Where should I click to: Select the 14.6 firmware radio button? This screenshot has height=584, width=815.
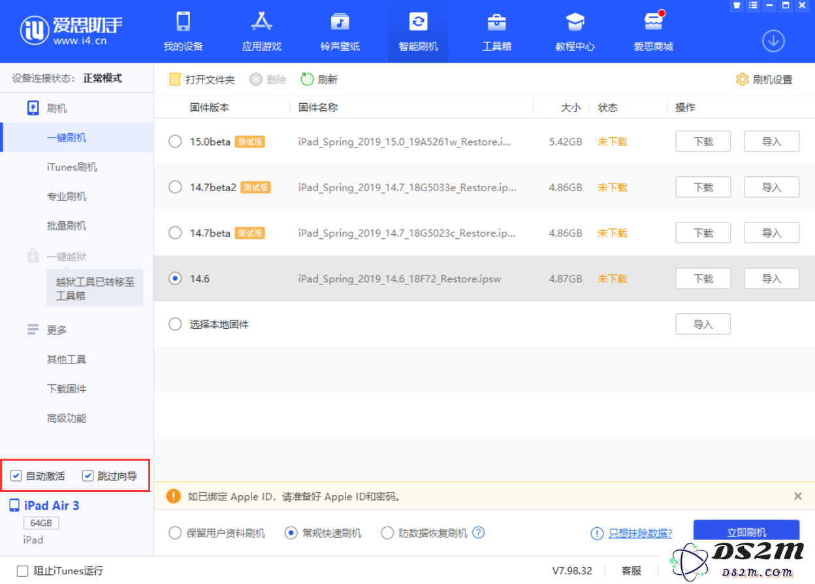pyautogui.click(x=175, y=279)
